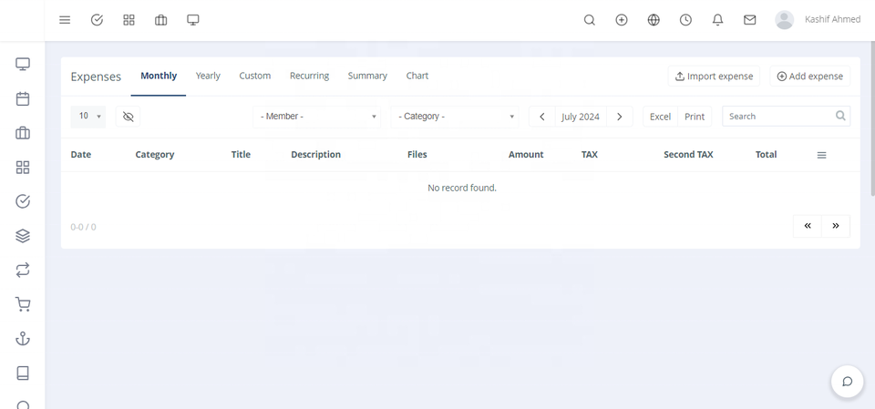Click the Add expense button

pos(809,77)
